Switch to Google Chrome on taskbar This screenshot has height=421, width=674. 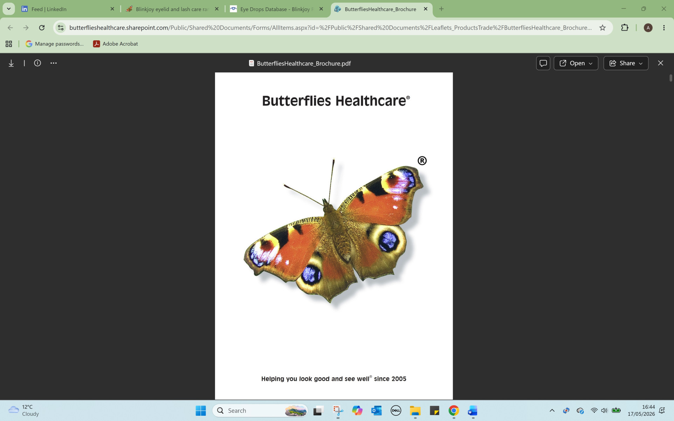454,411
